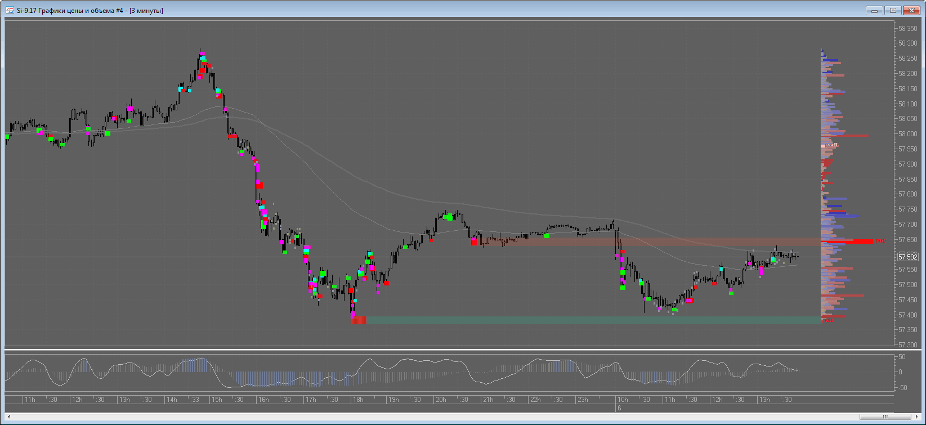Click the oscillator scale value 50

pyautogui.click(x=902, y=357)
